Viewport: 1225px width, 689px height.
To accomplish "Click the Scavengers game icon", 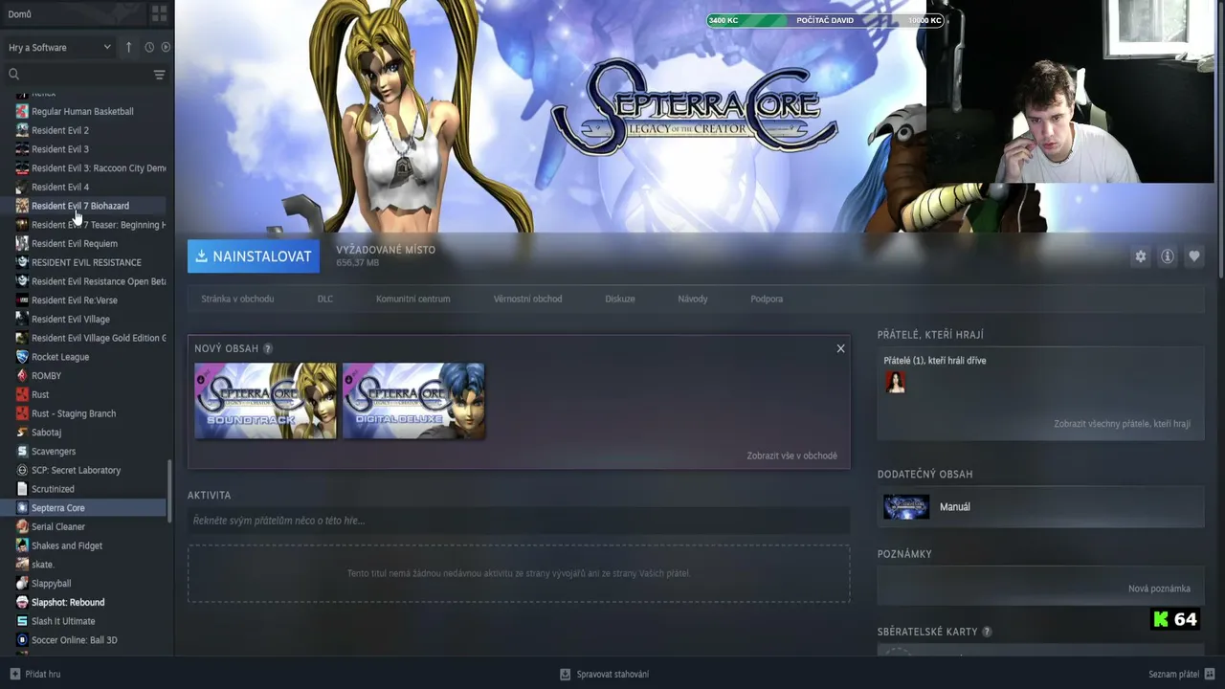I will click(x=22, y=451).
